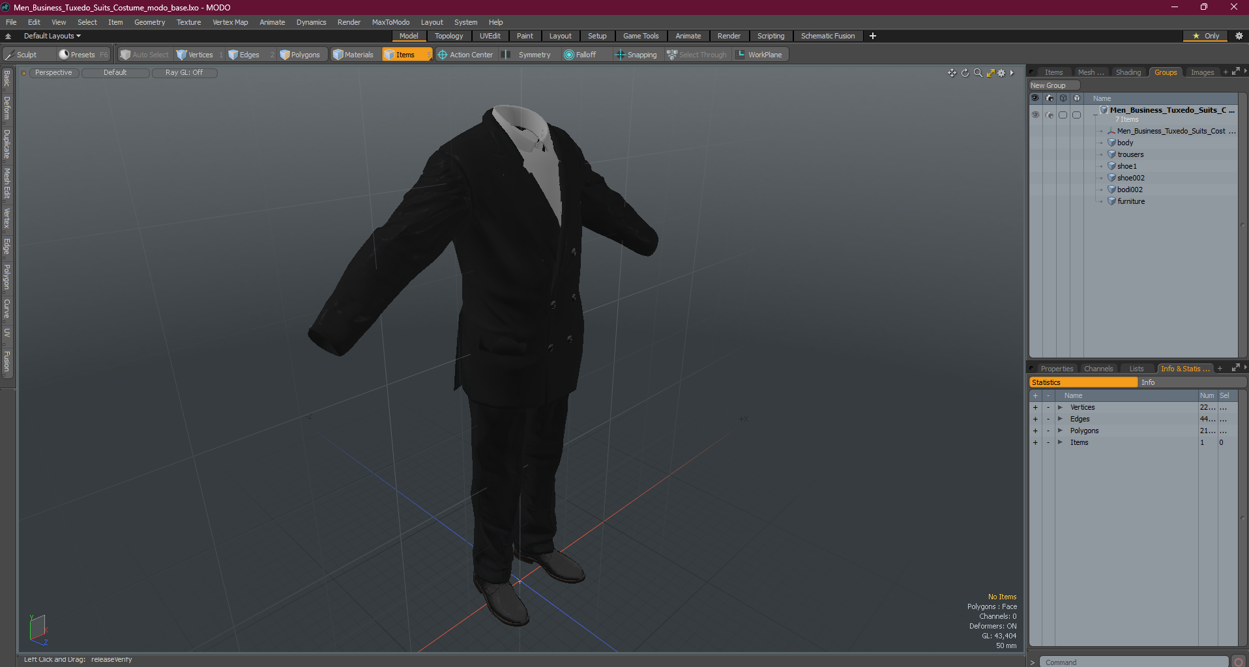Click the viewport zoom magnifier icon
The height and width of the screenshot is (667, 1249).
(x=978, y=73)
